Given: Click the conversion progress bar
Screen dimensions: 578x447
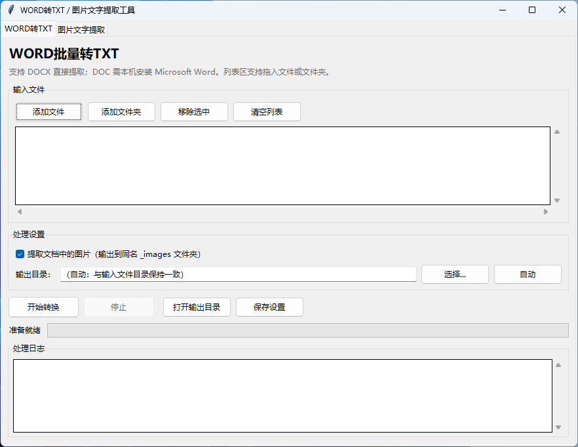Looking at the screenshot, I should coord(308,330).
